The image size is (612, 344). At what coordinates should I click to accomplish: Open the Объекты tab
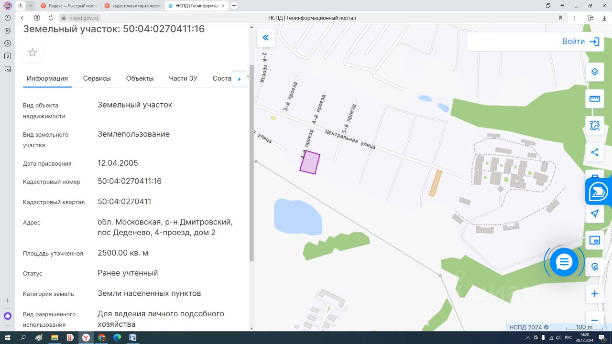click(140, 78)
